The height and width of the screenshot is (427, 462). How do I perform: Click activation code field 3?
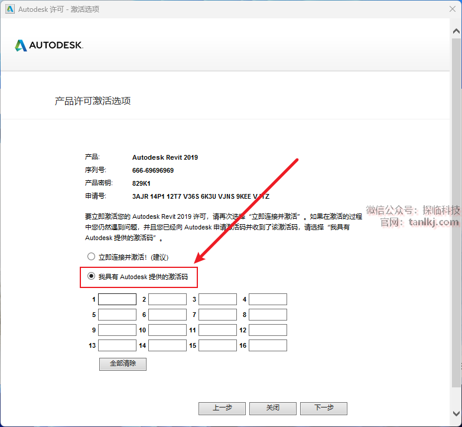tap(218, 299)
